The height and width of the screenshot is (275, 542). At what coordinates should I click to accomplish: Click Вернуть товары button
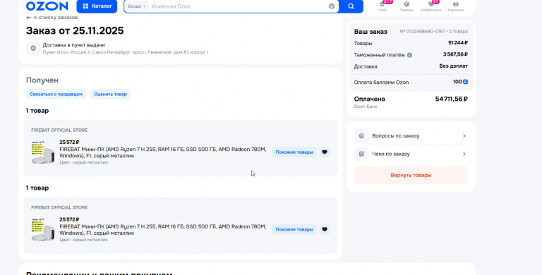pyautogui.click(x=411, y=175)
